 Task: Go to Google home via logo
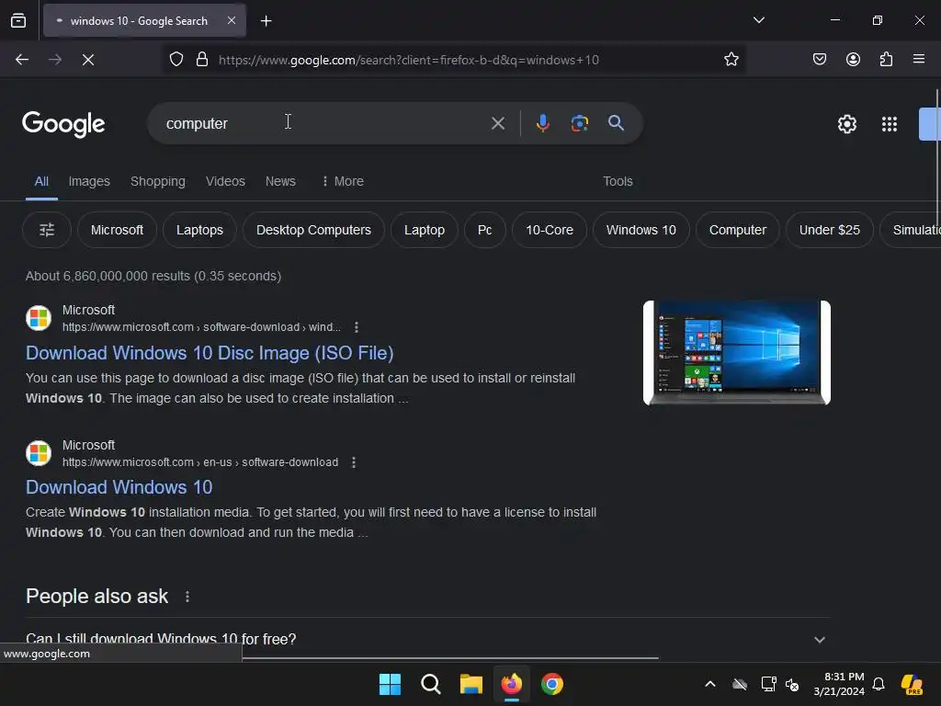pos(63,124)
